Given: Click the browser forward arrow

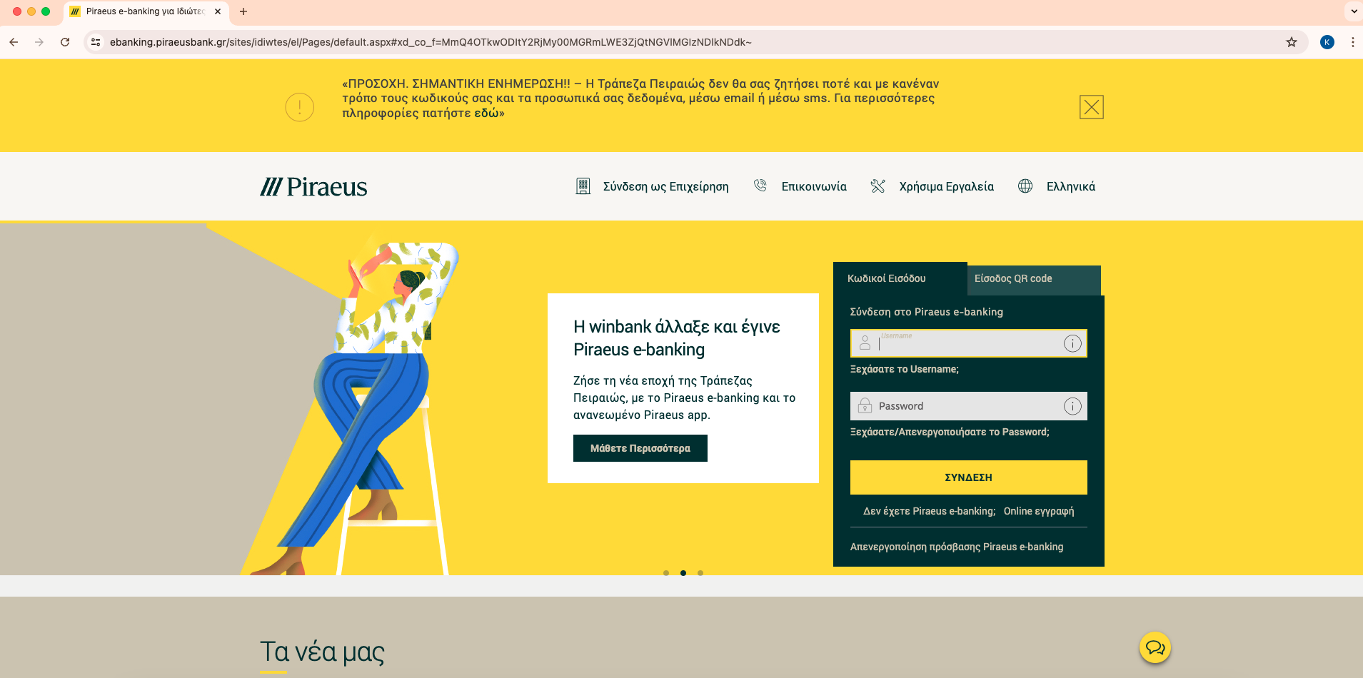Looking at the screenshot, I should (x=39, y=42).
